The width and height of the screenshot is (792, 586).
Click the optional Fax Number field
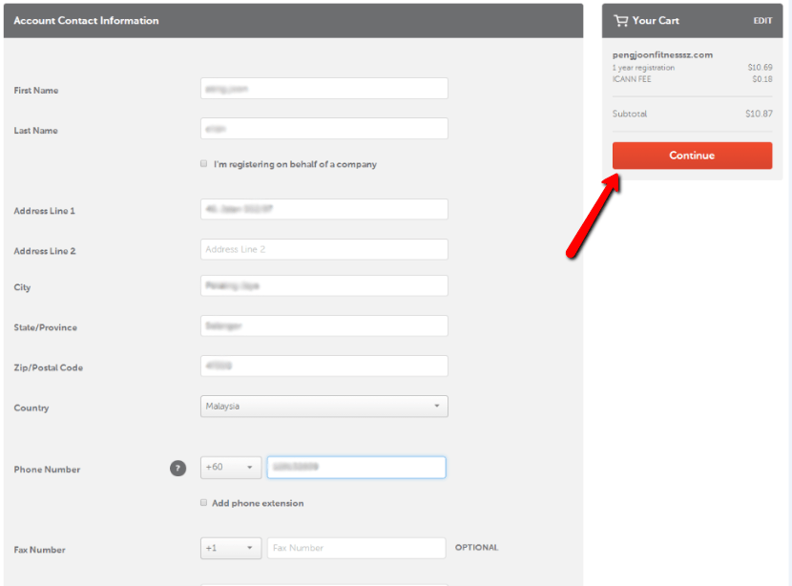356,548
